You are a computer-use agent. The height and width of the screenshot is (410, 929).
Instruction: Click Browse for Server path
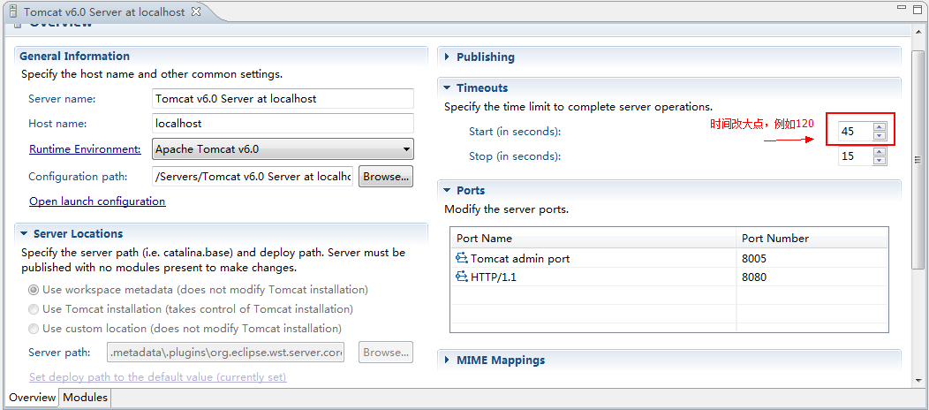tap(386, 353)
